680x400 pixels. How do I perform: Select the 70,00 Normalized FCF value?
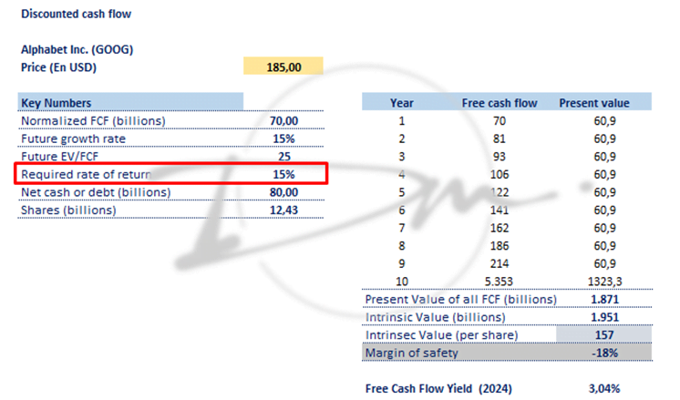[x=283, y=121]
